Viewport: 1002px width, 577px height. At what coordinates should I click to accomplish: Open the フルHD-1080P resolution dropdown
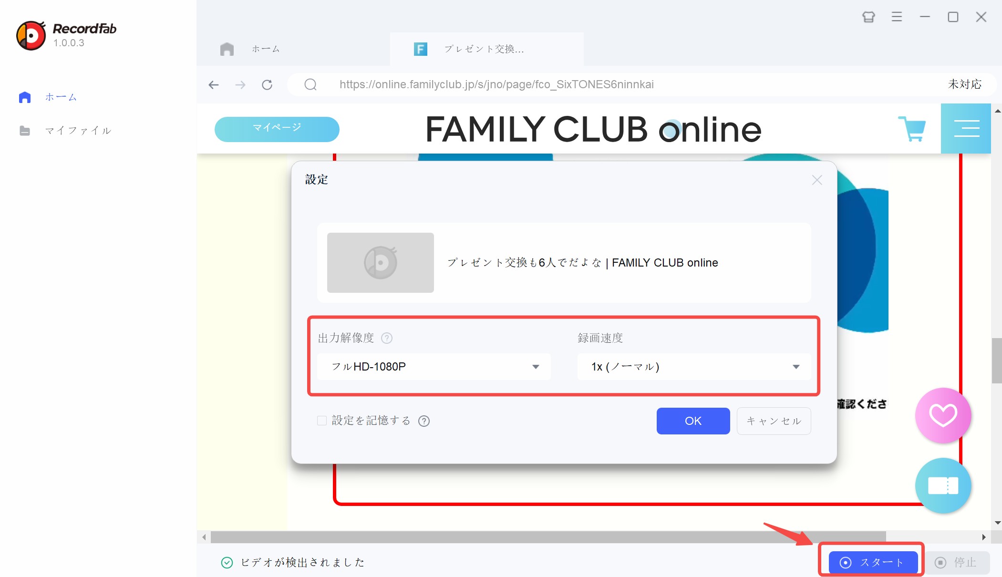(x=434, y=367)
